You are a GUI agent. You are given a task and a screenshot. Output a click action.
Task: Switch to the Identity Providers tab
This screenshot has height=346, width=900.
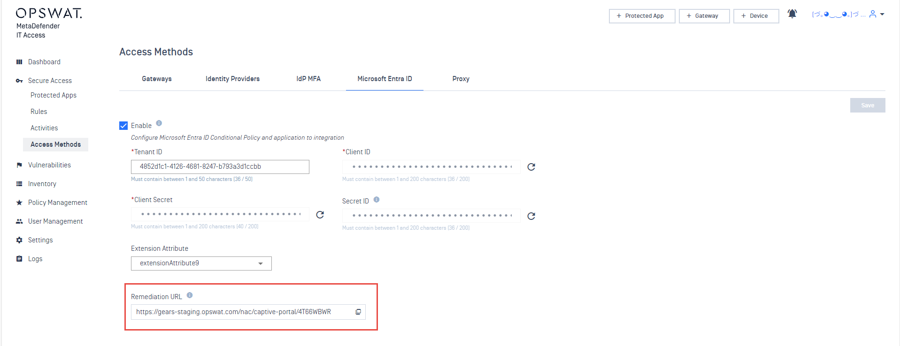pyautogui.click(x=232, y=79)
